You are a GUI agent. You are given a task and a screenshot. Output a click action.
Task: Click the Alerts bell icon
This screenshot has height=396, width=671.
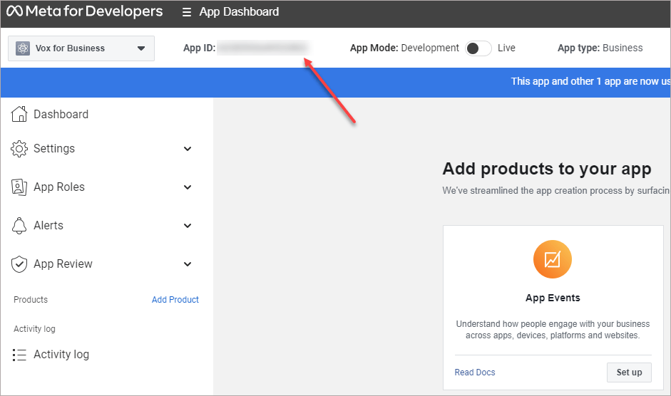coord(19,225)
